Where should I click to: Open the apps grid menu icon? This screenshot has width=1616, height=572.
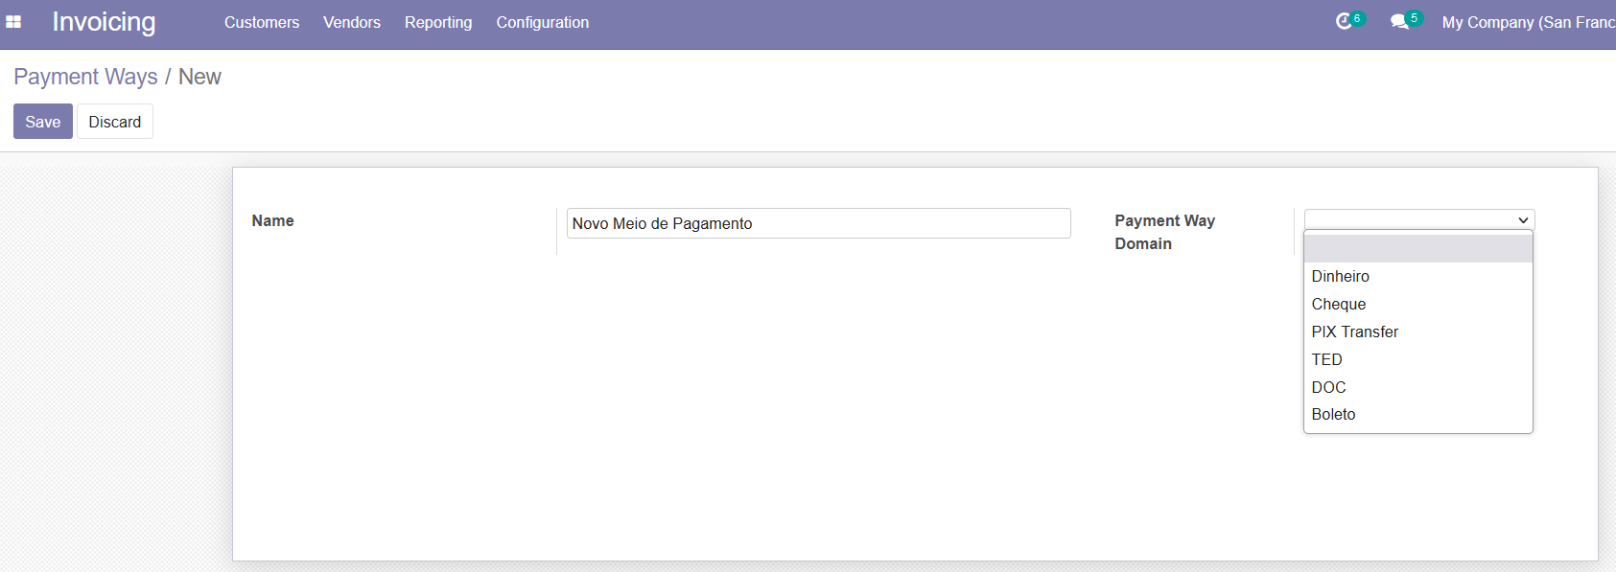click(x=13, y=22)
